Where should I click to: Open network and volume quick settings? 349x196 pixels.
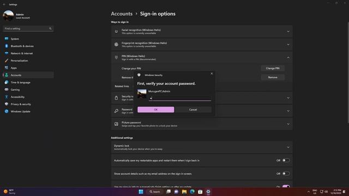tap(324, 192)
